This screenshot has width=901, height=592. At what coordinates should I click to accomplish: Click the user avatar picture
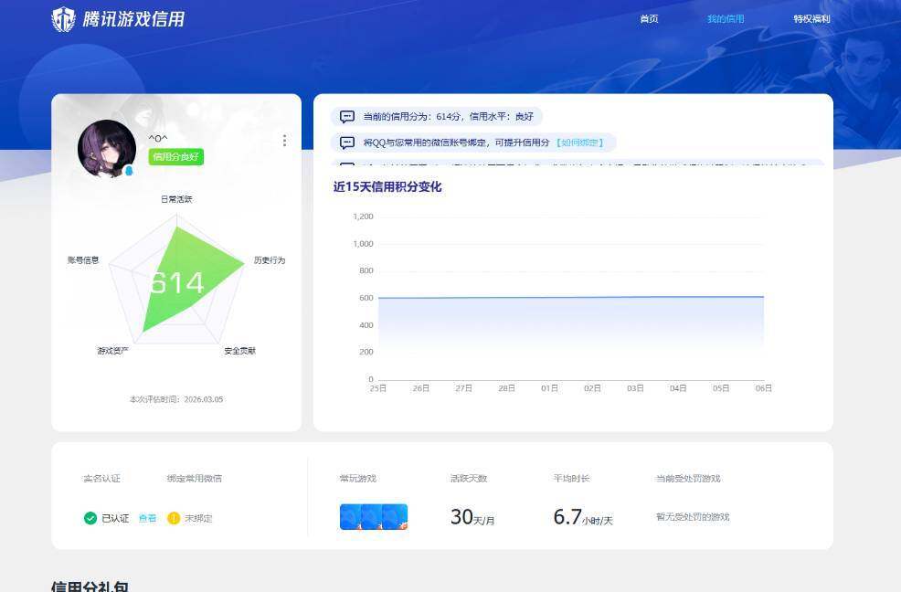pos(106,148)
